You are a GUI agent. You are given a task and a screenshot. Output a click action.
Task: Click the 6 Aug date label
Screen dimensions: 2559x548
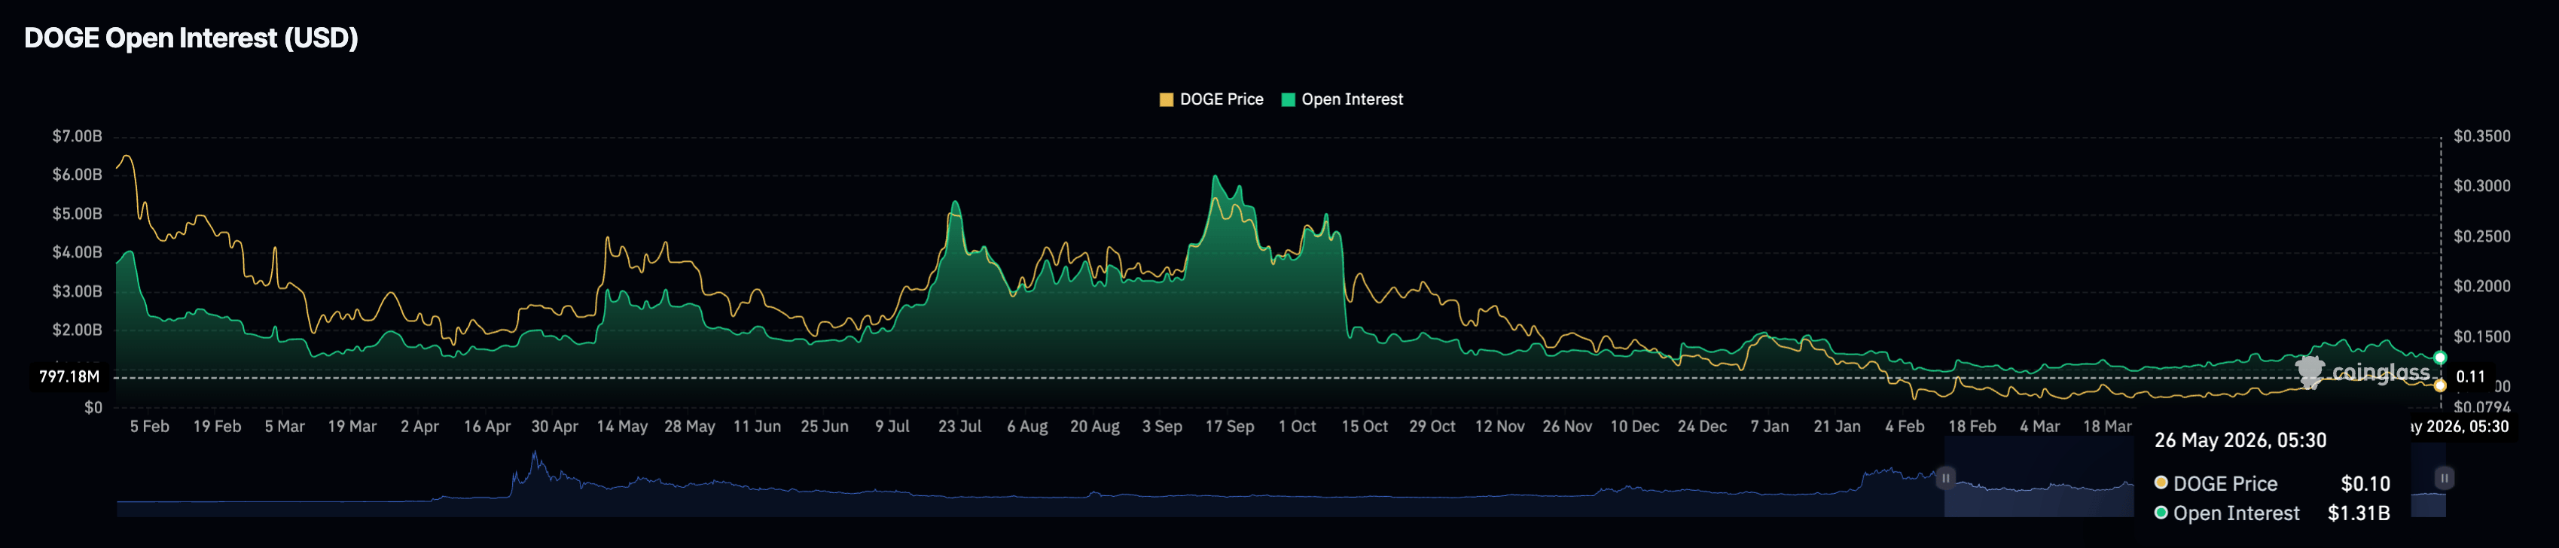(x=1028, y=426)
